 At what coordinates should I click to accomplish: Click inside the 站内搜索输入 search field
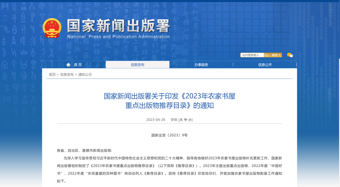pyautogui.click(x=252, y=55)
